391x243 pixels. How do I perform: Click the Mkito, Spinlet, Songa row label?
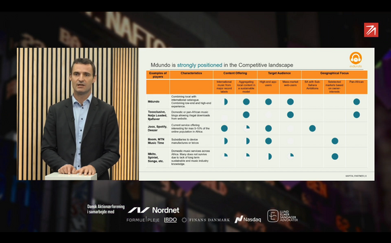point(156,157)
